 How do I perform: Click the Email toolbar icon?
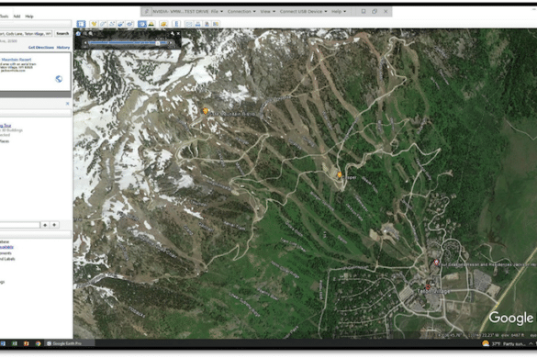189,24
